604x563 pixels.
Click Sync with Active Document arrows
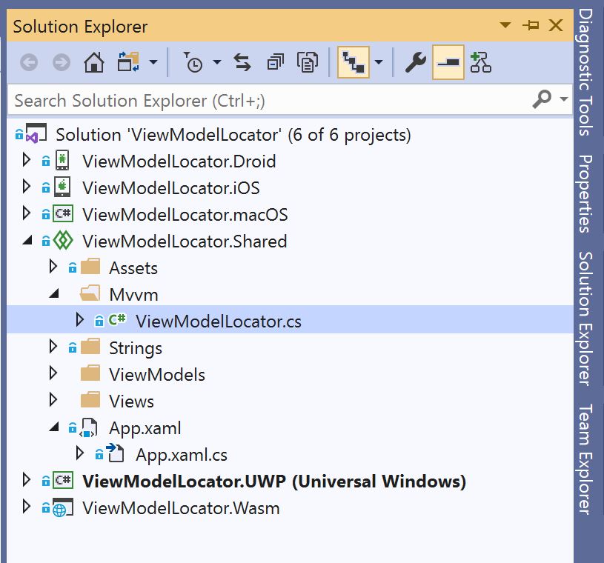click(242, 62)
